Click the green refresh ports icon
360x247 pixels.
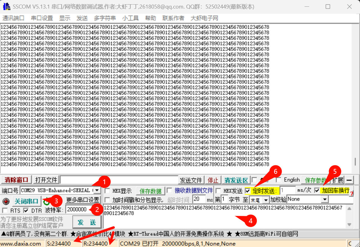46,202
